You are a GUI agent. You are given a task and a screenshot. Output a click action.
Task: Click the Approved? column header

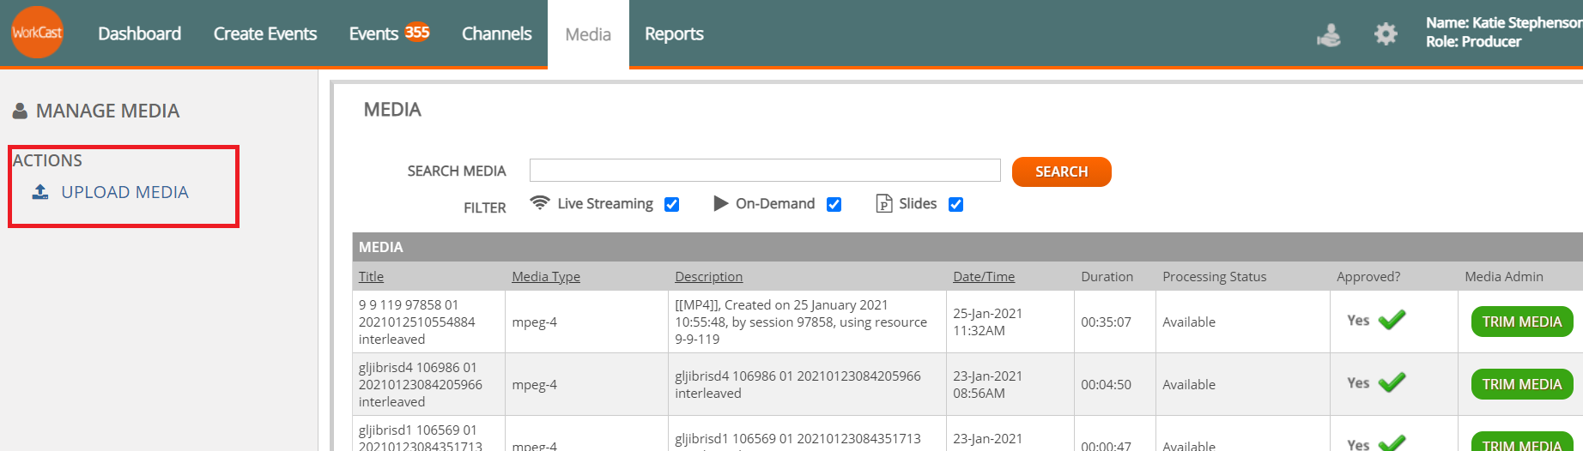click(1368, 276)
